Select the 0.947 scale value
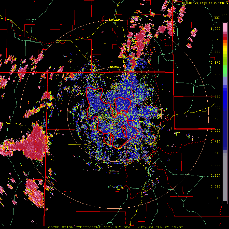The image size is (229, 229). coord(216,40)
